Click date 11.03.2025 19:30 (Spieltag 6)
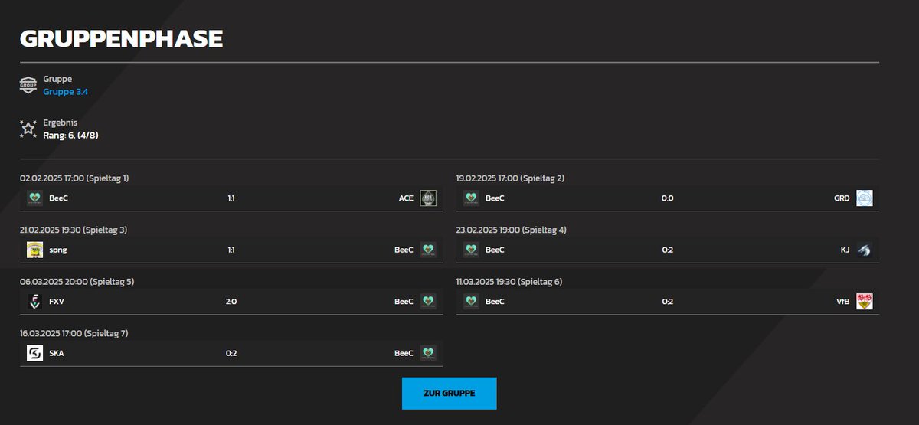The height and width of the screenshot is (425, 919). point(509,282)
